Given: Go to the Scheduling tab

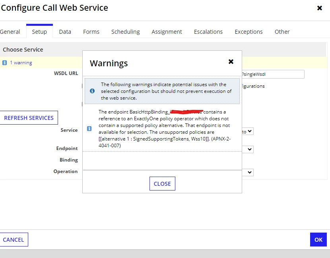Looking at the screenshot, I should [x=125, y=32].
